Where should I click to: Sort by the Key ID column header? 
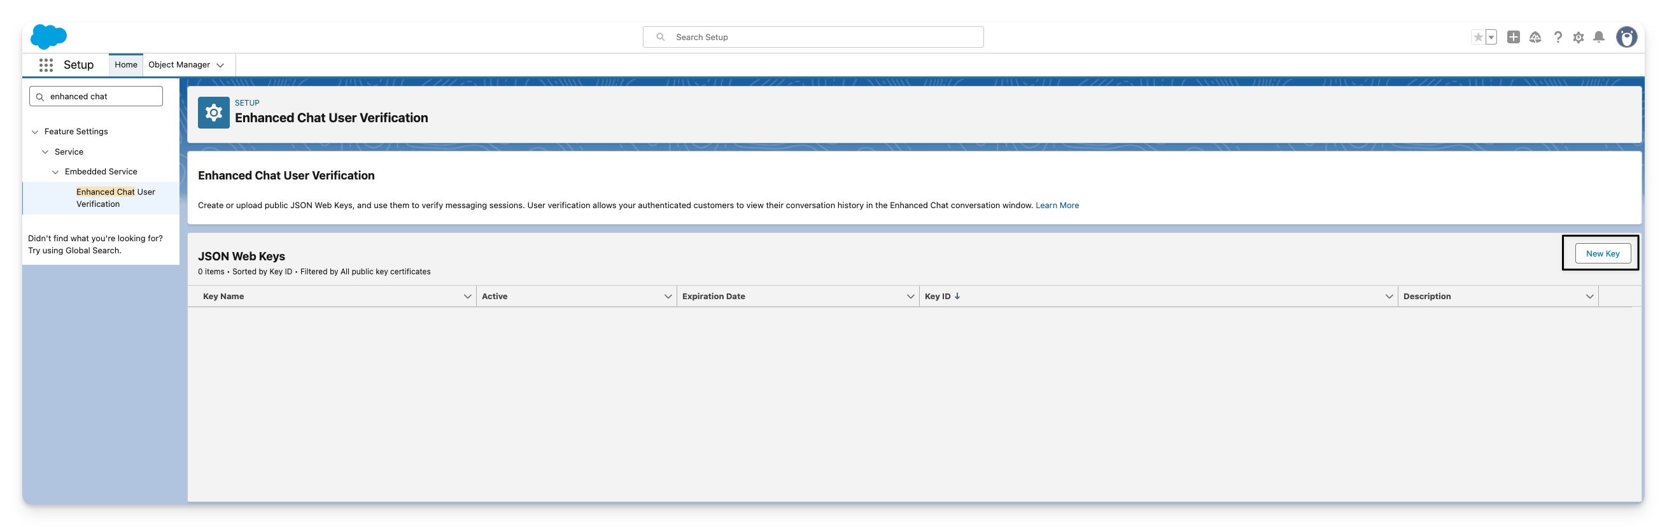click(x=938, y=297)
